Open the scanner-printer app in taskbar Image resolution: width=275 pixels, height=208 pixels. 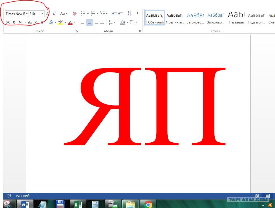tap(113, 204)
